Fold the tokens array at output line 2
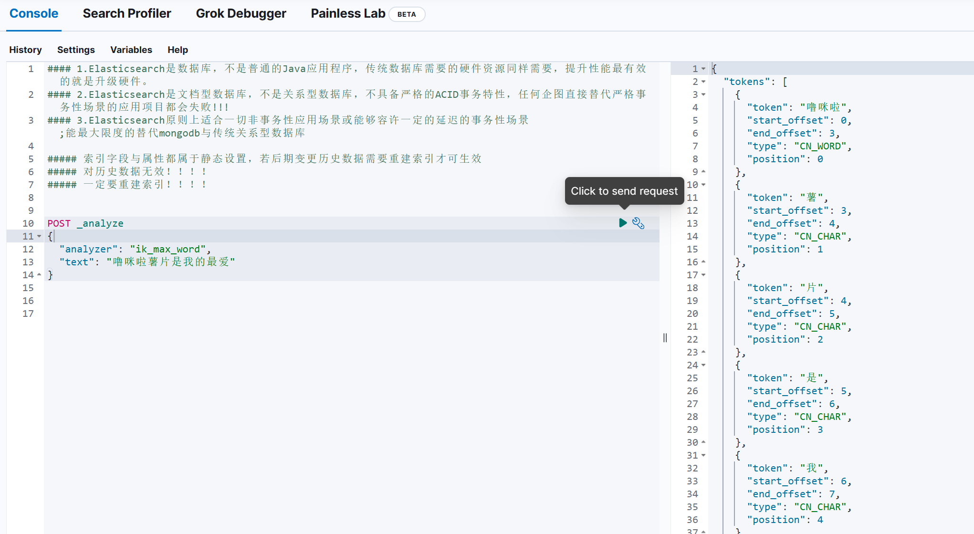This screenshot has width=974, height=534. 703,82
